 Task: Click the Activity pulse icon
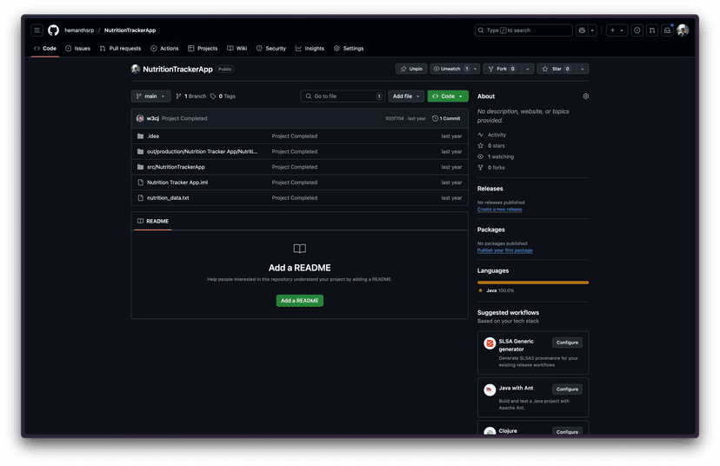[480, 135]
